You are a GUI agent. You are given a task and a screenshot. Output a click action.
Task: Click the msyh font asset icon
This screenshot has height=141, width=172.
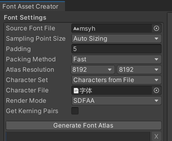pos(76,29)
